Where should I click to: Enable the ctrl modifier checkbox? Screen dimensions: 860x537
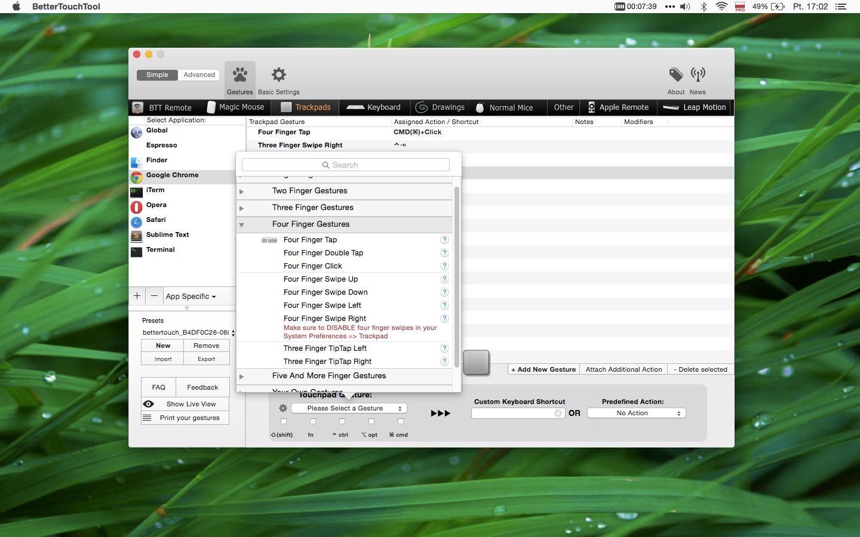click(342, 422)
